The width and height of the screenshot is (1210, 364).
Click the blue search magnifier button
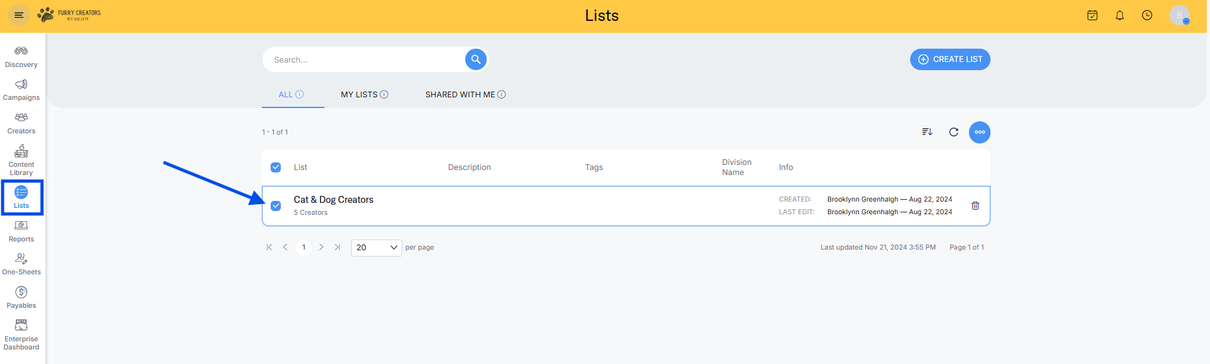pyautogui.click(x=476, y=59)
